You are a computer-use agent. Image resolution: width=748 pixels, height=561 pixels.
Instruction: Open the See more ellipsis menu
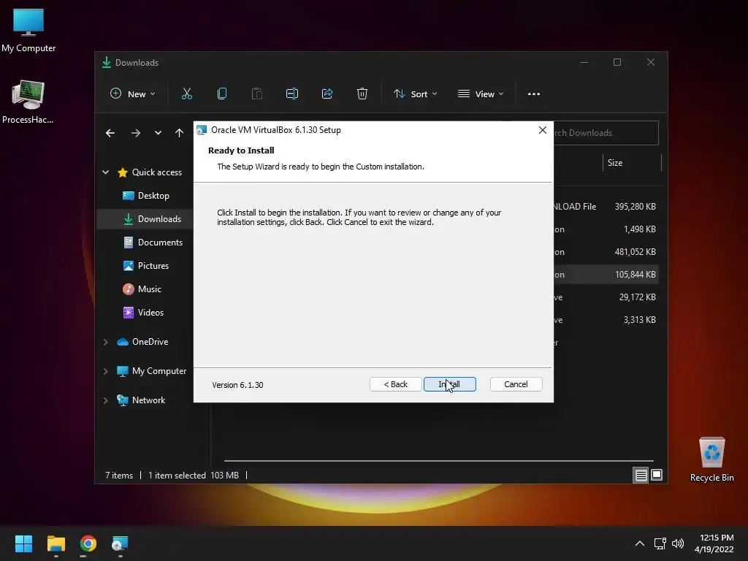534,94
